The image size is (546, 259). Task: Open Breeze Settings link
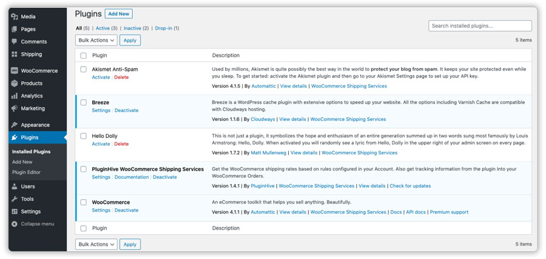[x=101, y=110]
